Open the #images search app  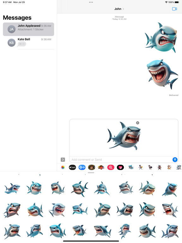click(111, 167)
